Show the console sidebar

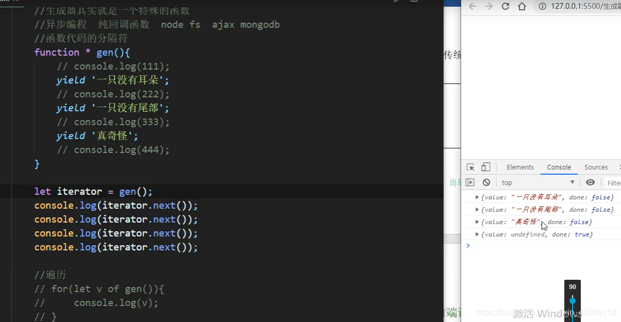coord(470,182)
